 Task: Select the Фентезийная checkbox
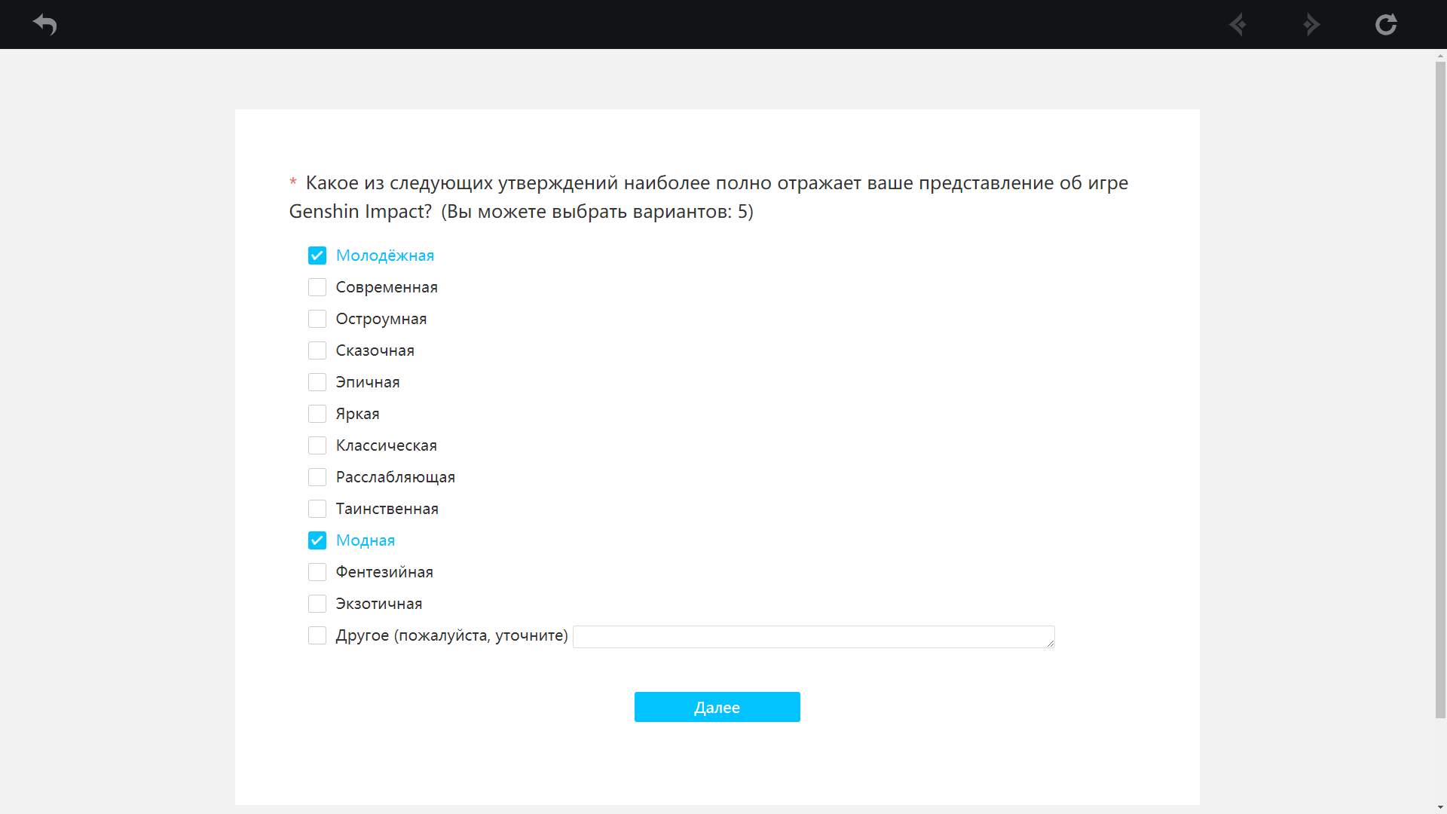coord(317,572)
